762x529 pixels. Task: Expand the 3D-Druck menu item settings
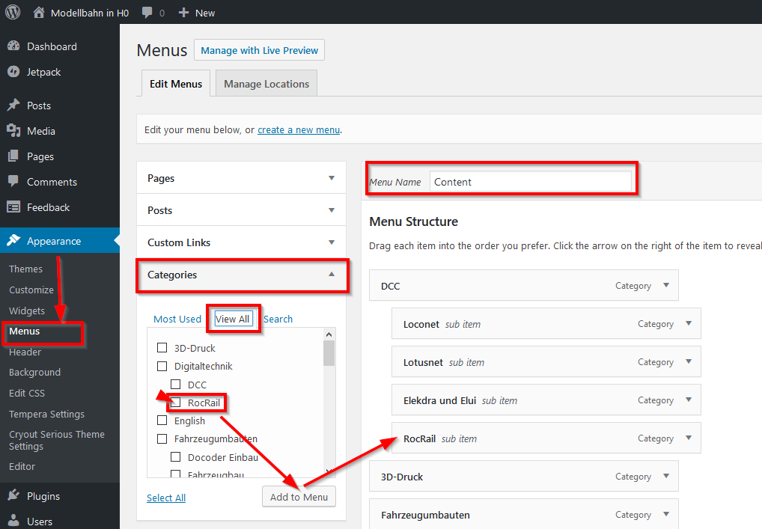click(x=666, y=476)
